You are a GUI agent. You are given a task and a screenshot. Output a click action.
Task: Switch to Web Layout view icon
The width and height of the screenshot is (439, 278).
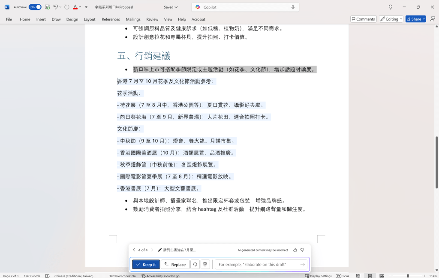tap(381, 276)
